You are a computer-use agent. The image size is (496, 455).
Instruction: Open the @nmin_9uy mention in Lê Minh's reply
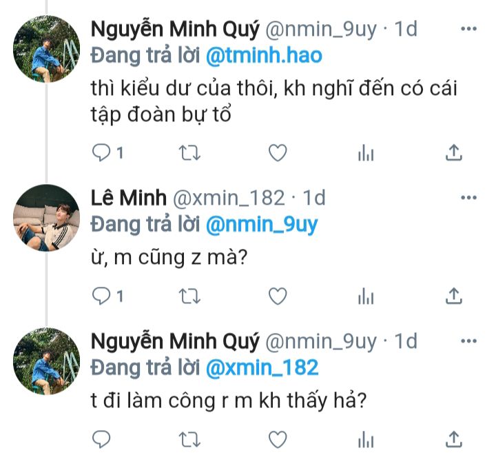262,225
